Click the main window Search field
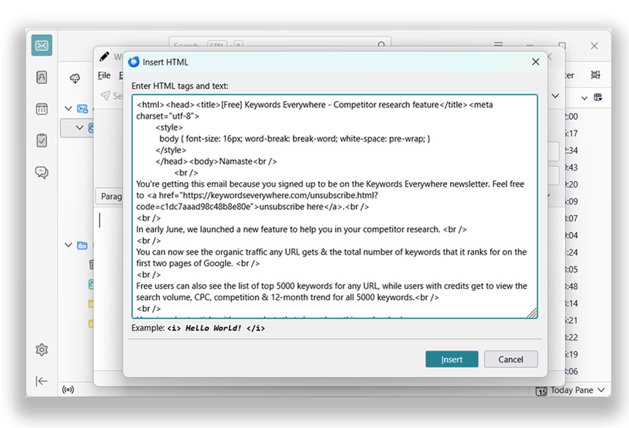The width and height of the screenshot is (629, 428). 280,44
